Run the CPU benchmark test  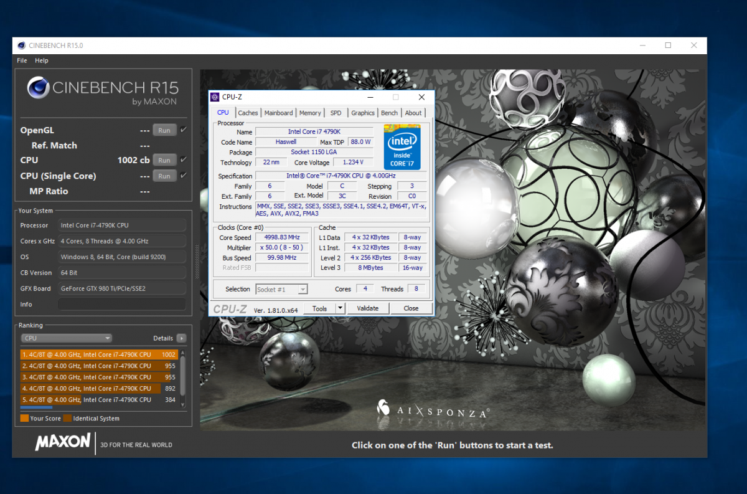[x=164, y=160]
